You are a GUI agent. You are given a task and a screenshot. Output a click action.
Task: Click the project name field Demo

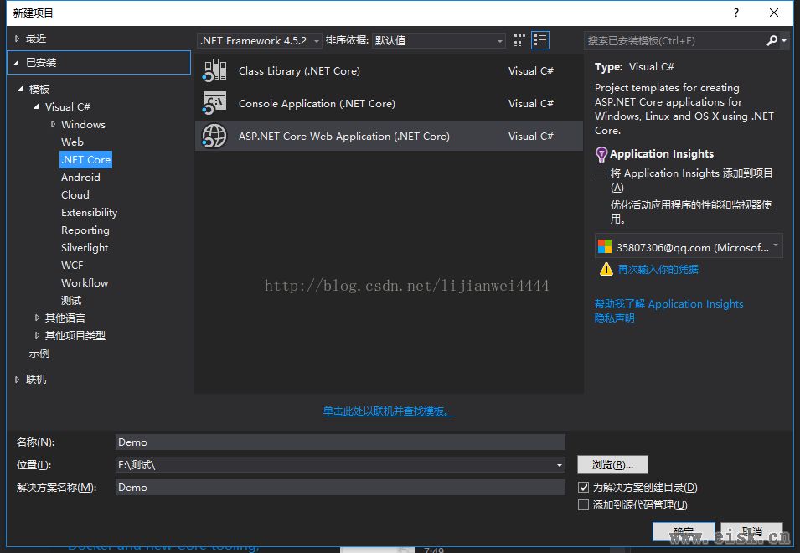click(340, 442)
